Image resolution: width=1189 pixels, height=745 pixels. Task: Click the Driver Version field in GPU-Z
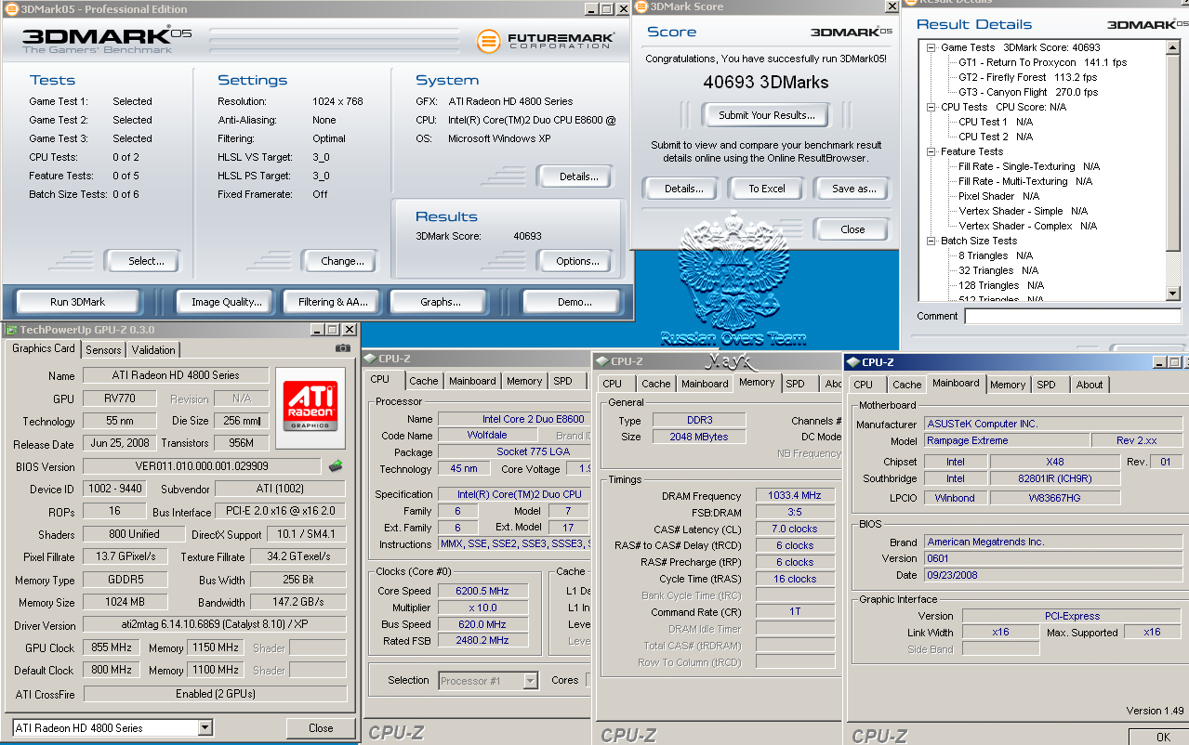tap(215, 625)
